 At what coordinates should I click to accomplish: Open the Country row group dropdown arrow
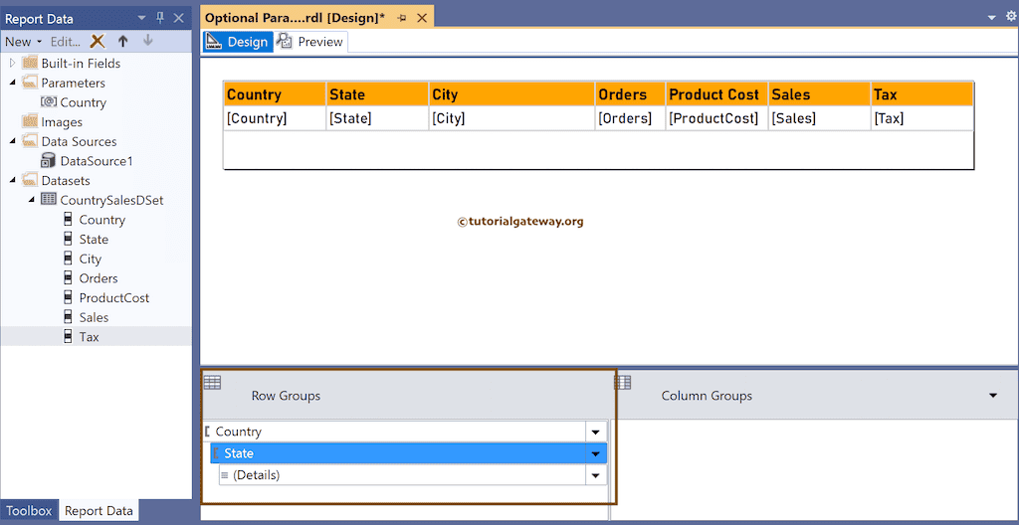coord(595,432)
